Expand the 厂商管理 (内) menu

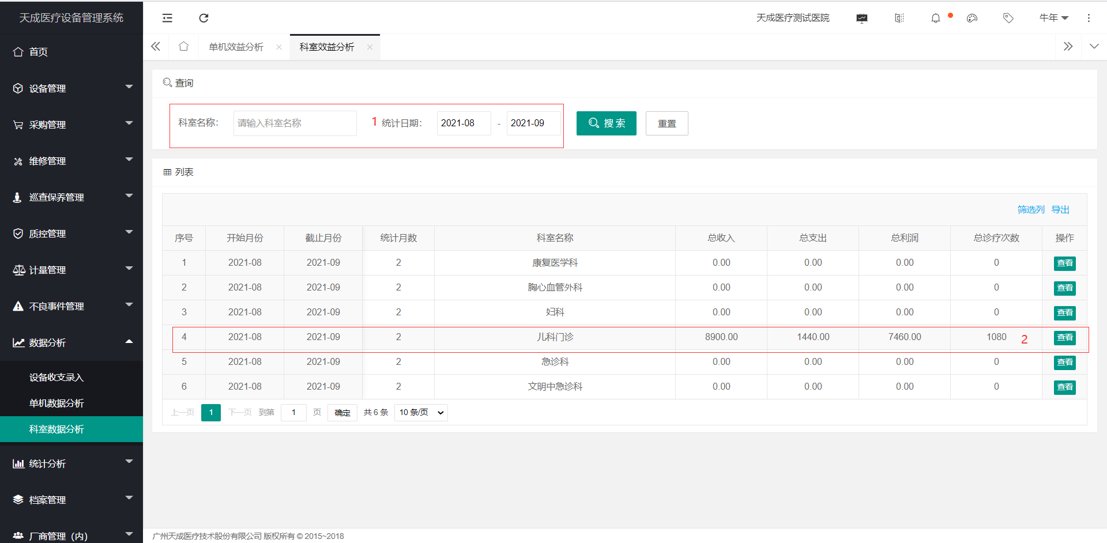pyautogui.click(x=71, y=536)
